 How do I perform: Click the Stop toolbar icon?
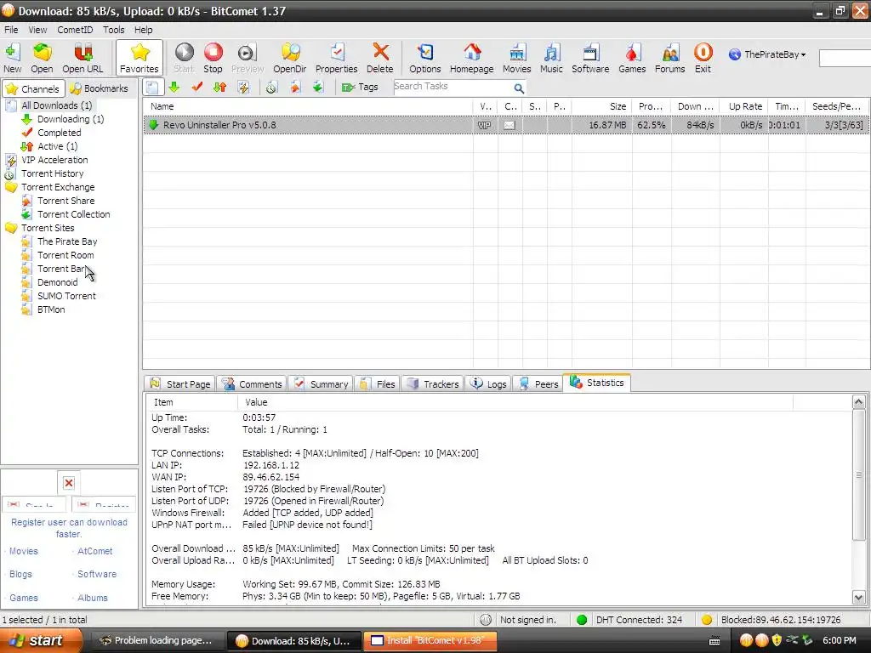point(213,58)
